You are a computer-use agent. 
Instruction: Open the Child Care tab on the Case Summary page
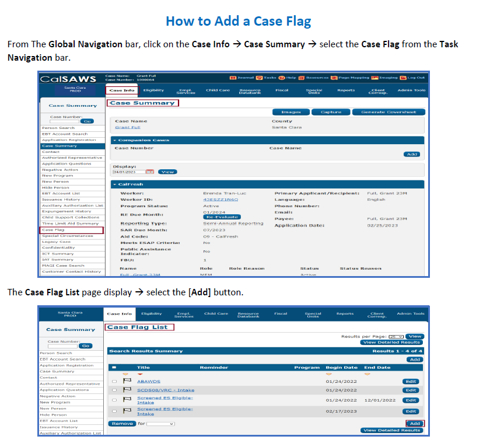pyautogui.click(x=218, y=90)
